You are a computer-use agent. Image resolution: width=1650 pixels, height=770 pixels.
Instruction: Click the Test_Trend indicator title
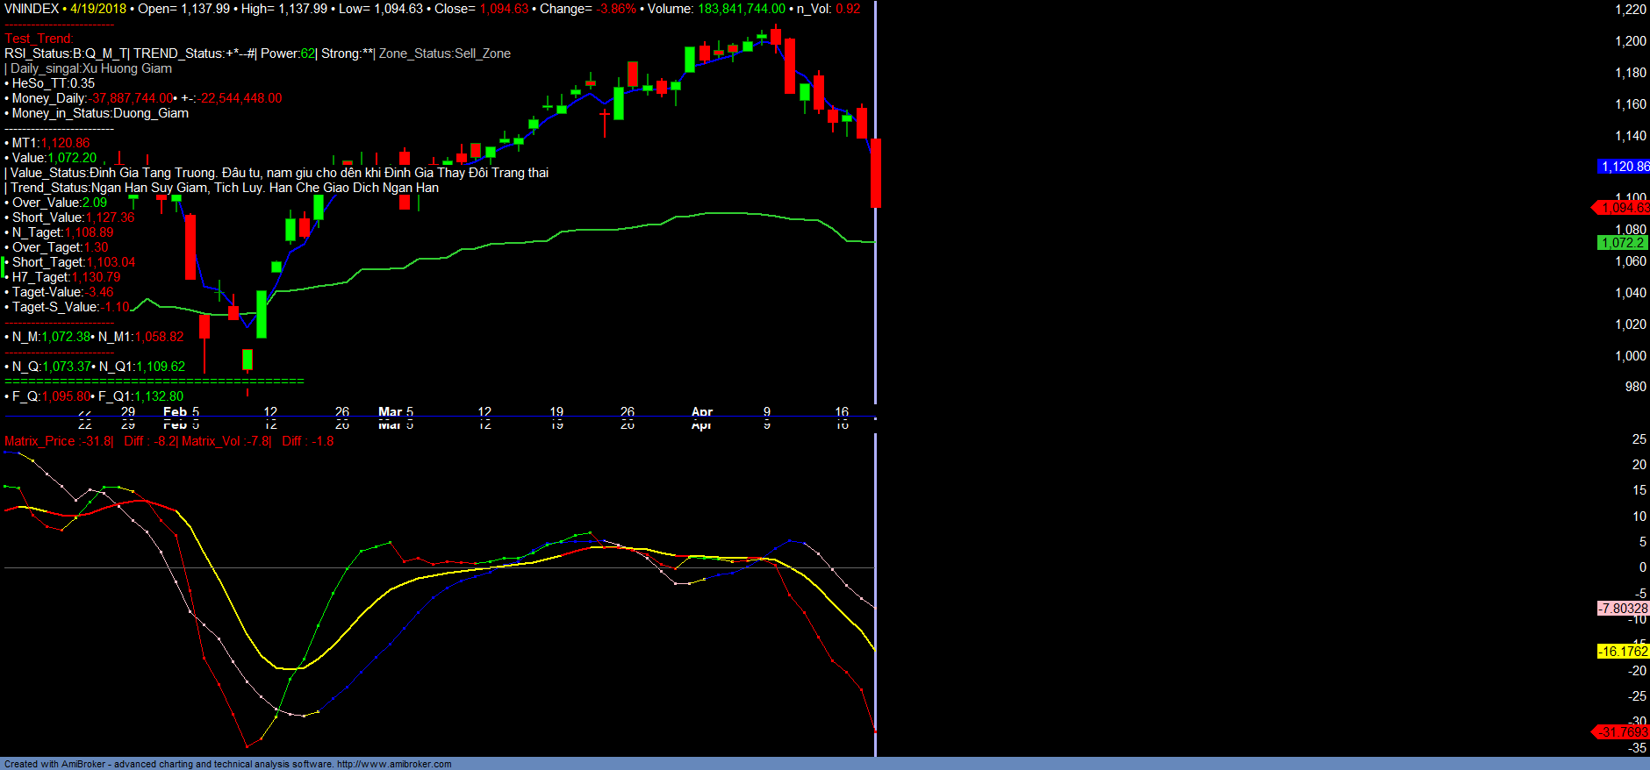click(x=39, y=39)
